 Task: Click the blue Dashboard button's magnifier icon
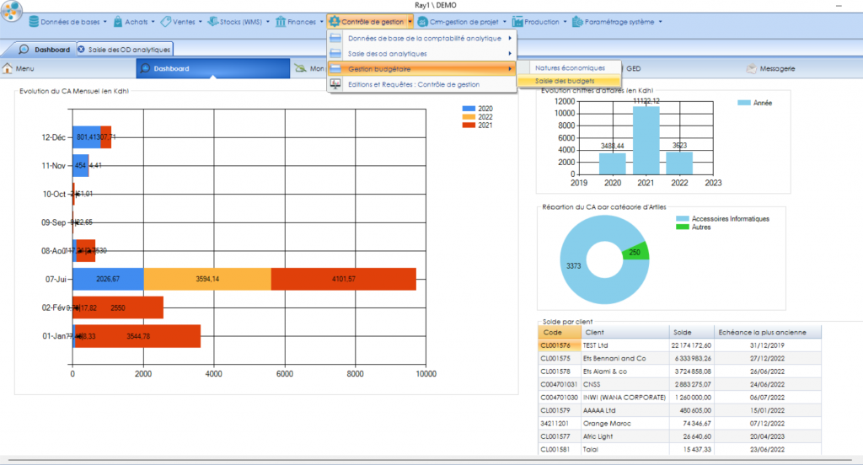pos(145,69)
